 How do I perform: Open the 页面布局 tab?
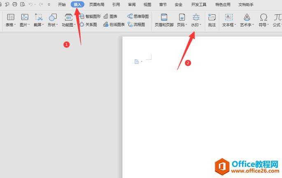tap(97, 5)
